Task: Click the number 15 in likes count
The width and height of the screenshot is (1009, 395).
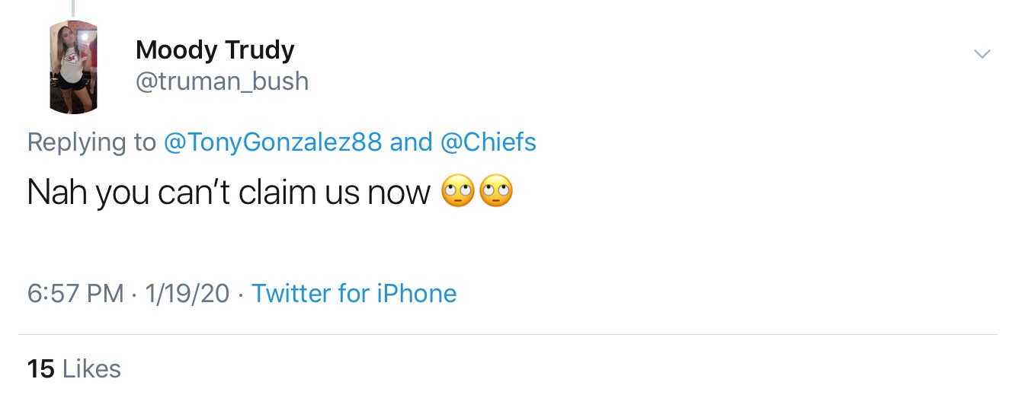Action: point(40,369)
